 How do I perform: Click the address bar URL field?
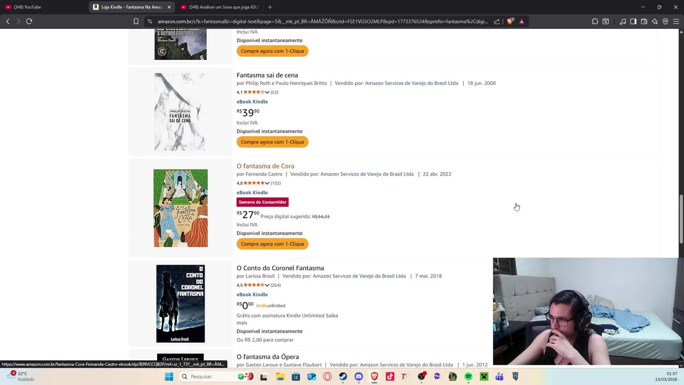point(322,21)
